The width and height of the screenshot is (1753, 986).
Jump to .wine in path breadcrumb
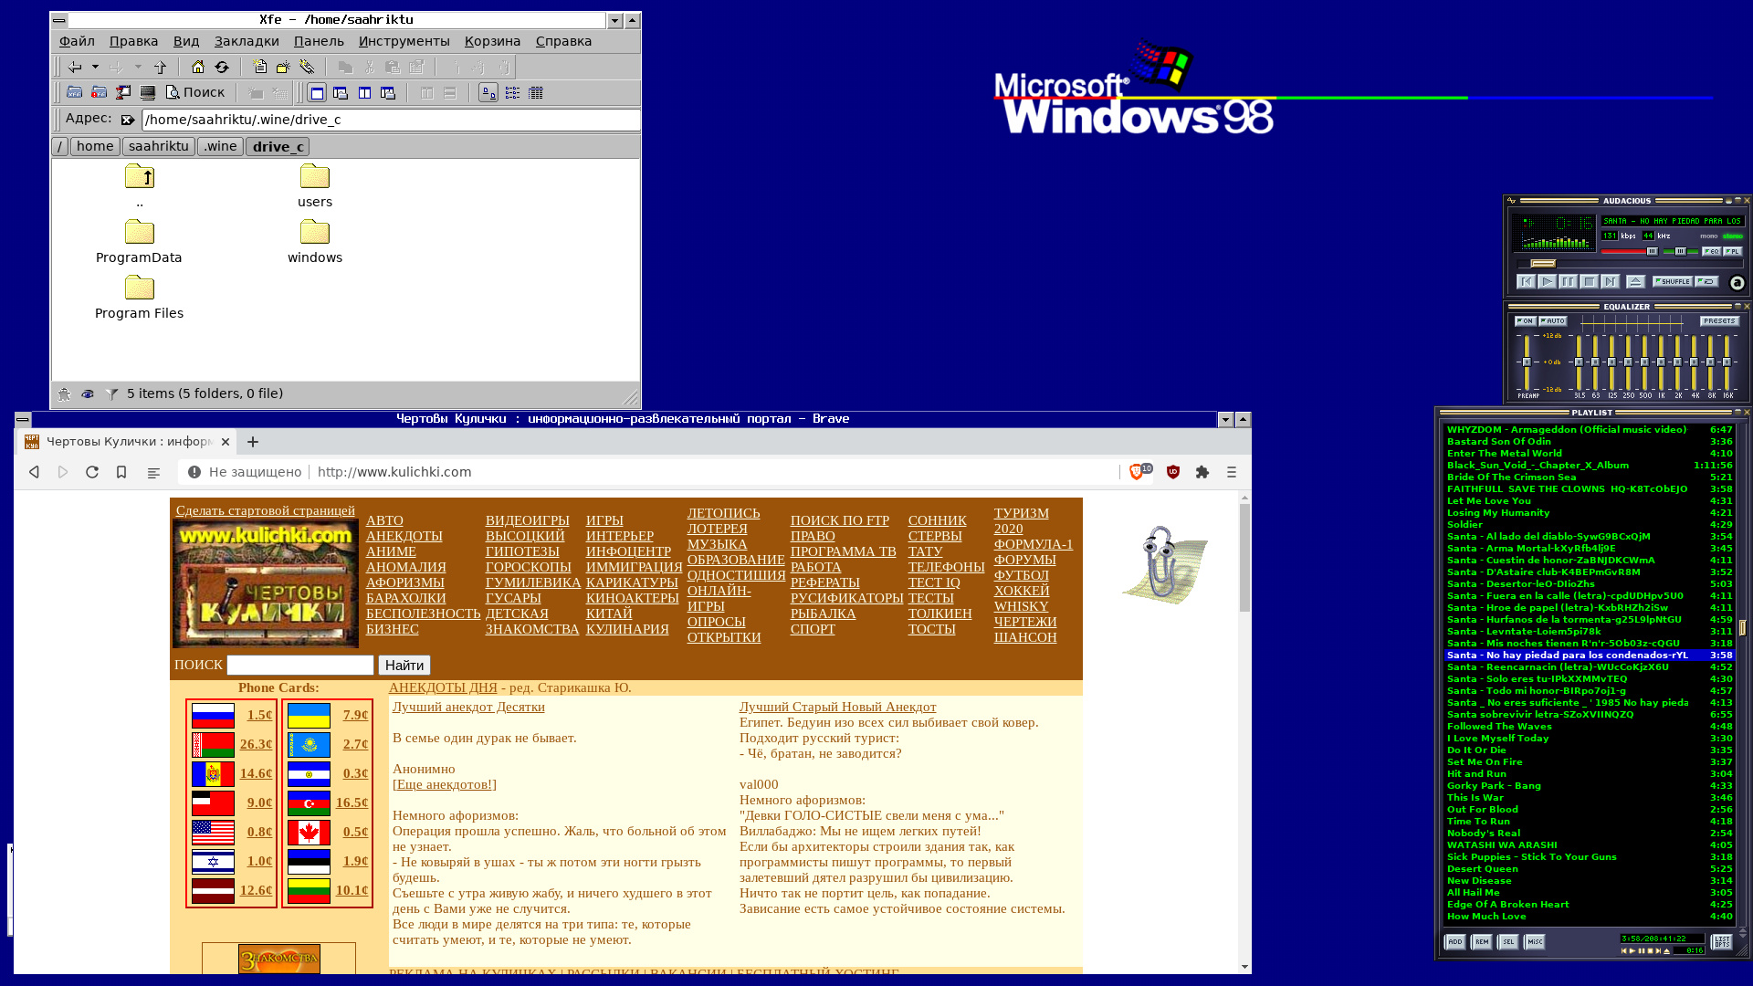220,146
